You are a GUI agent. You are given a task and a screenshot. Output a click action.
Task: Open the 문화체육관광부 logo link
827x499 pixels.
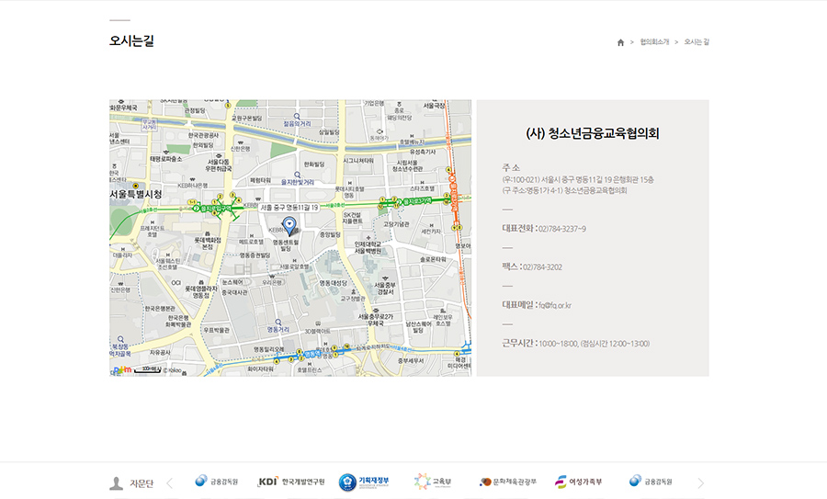(507, 482)
